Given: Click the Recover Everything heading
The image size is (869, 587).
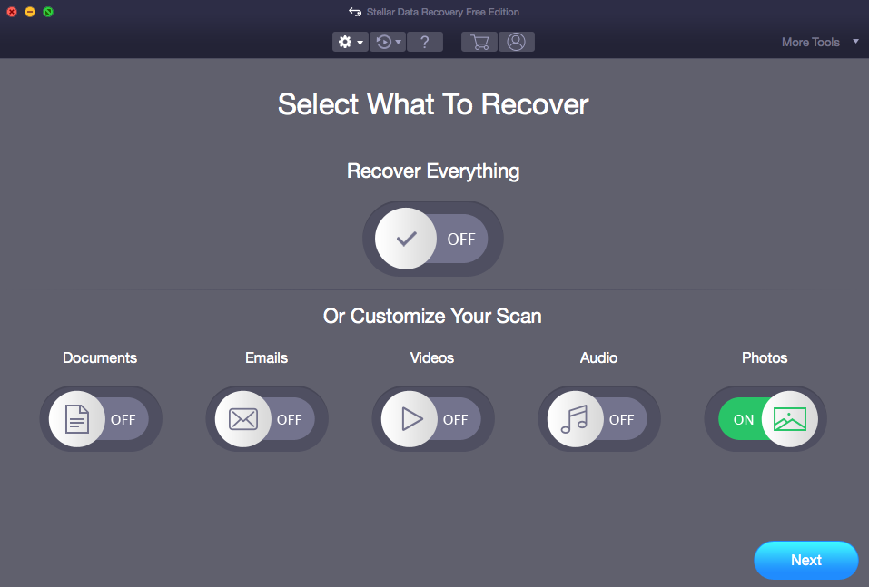Looking at the screenshot, I should point(433,171).
